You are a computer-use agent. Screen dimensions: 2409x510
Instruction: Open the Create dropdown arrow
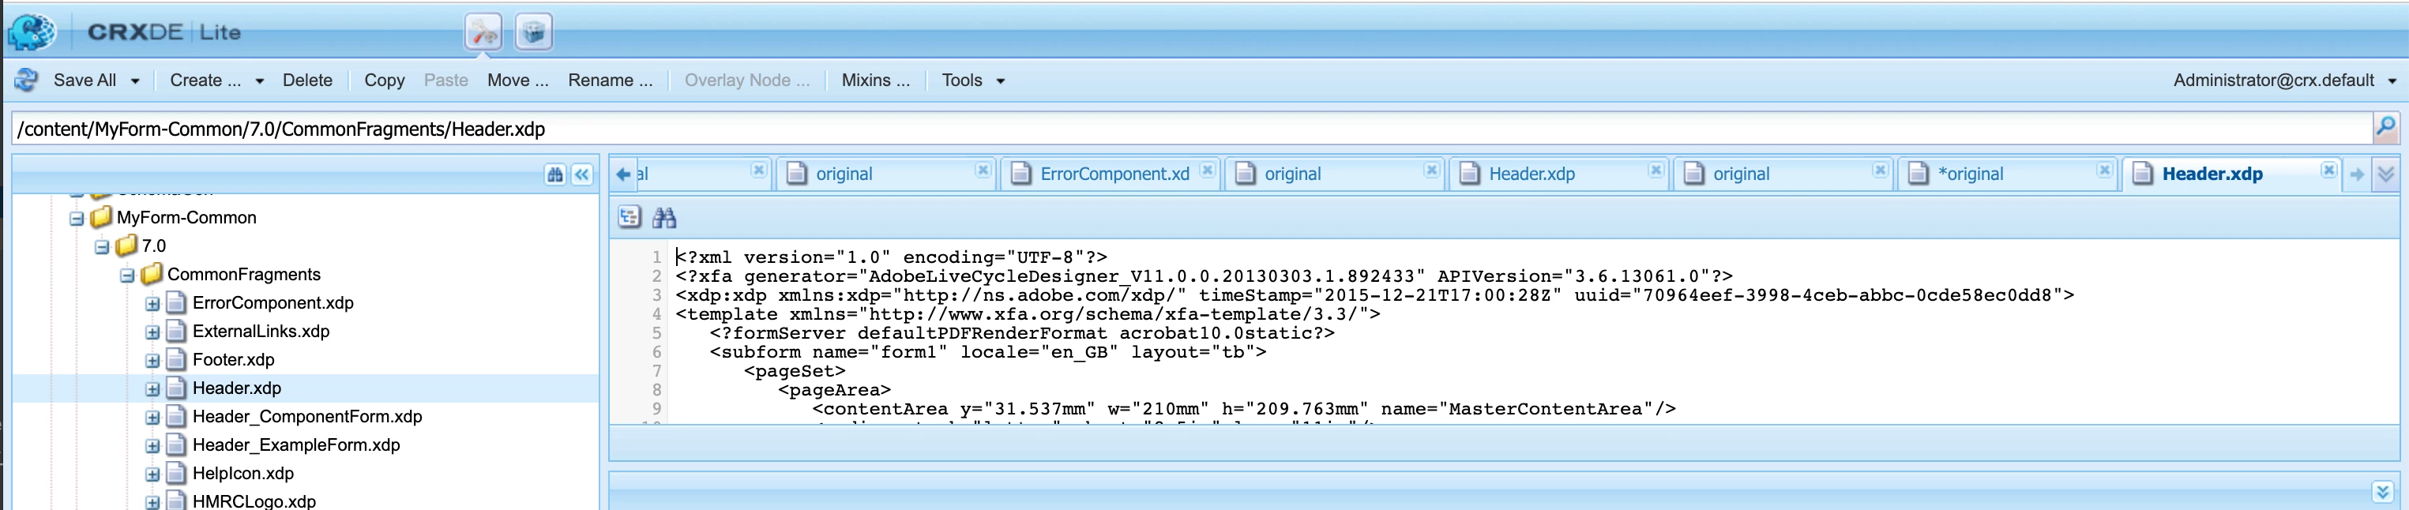click(x=259, y=81)
